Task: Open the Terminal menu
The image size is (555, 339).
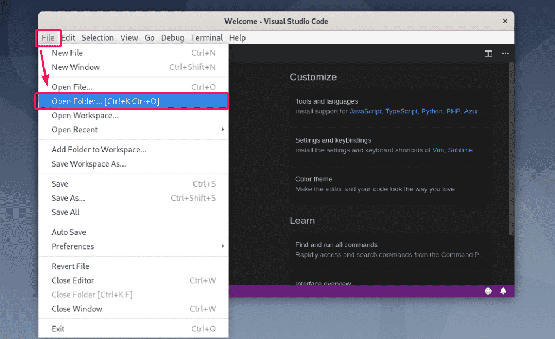Action: 206,37
